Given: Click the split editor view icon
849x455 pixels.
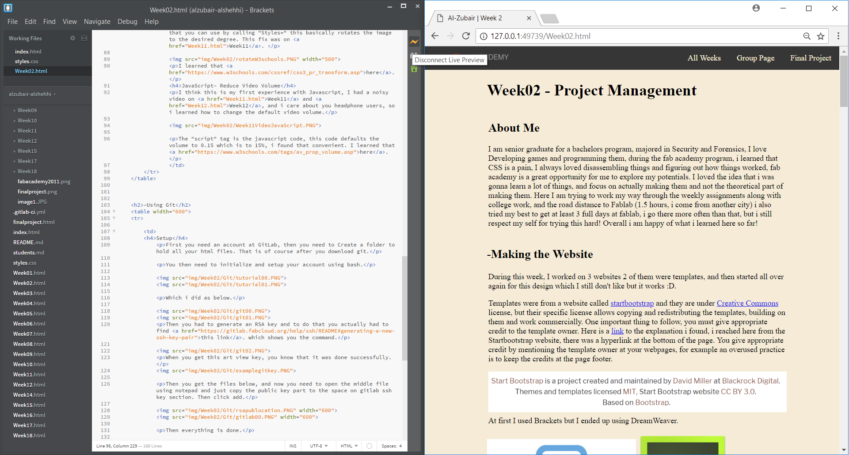Looking at the screenshot, I should (x=84, y=38).
